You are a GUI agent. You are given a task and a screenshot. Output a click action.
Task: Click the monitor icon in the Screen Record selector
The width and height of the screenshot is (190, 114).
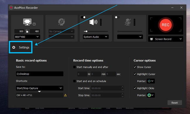coord(151,39)
